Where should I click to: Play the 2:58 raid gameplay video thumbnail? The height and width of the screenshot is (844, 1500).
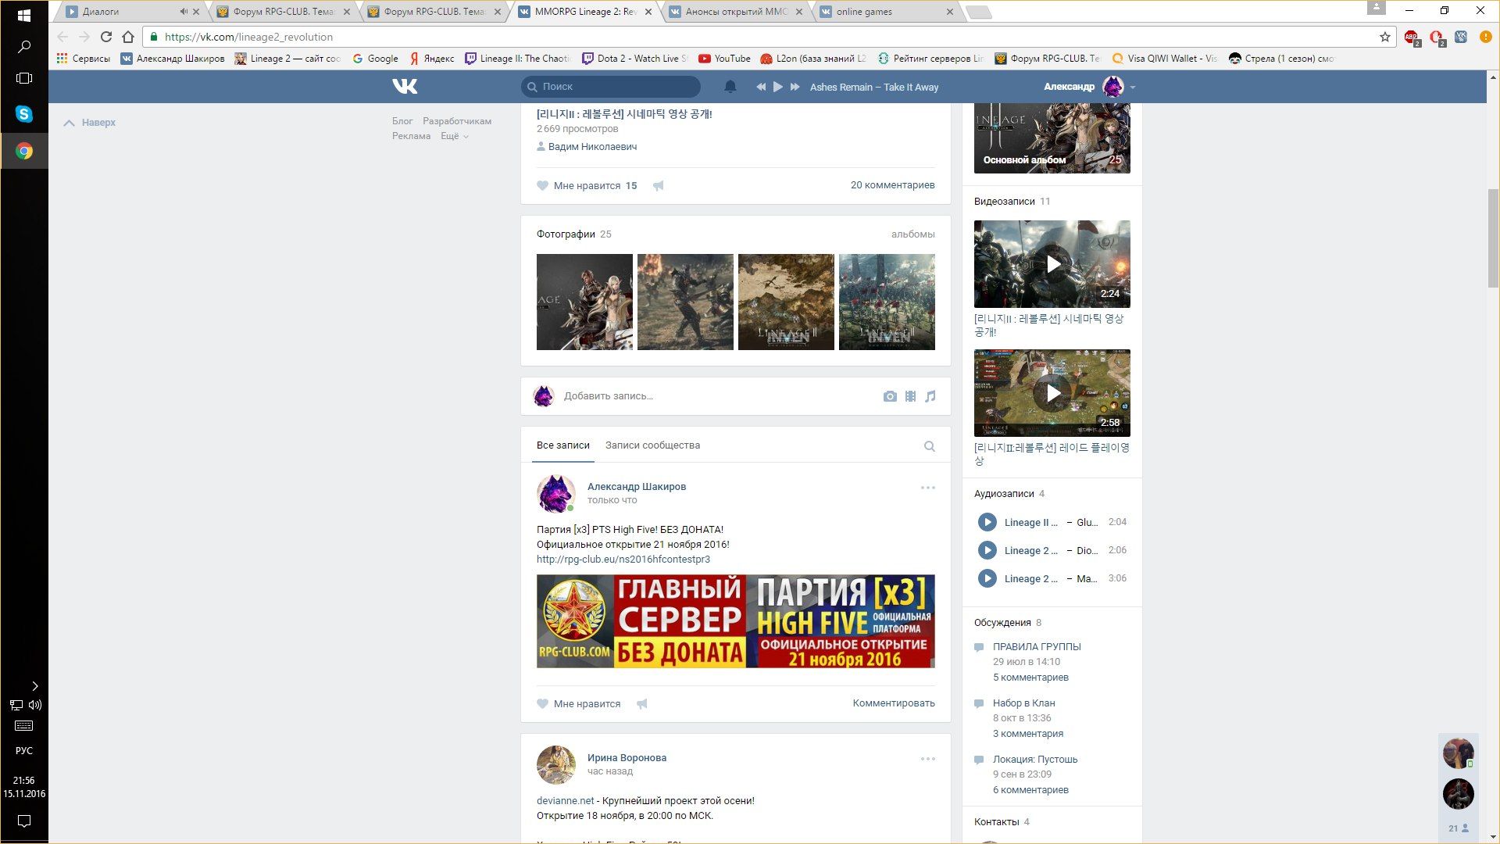point(1052,393)
